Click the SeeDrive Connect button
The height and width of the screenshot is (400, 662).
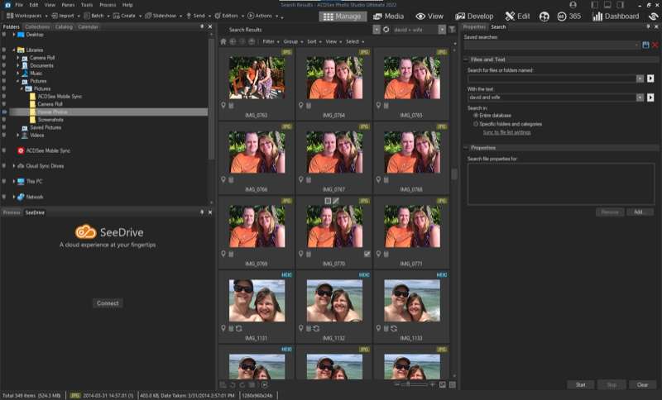point(108,303)
